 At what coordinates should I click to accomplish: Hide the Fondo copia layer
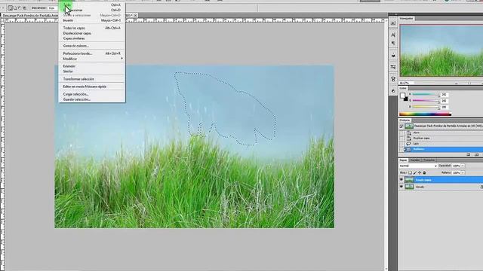[x=401, y=180]
